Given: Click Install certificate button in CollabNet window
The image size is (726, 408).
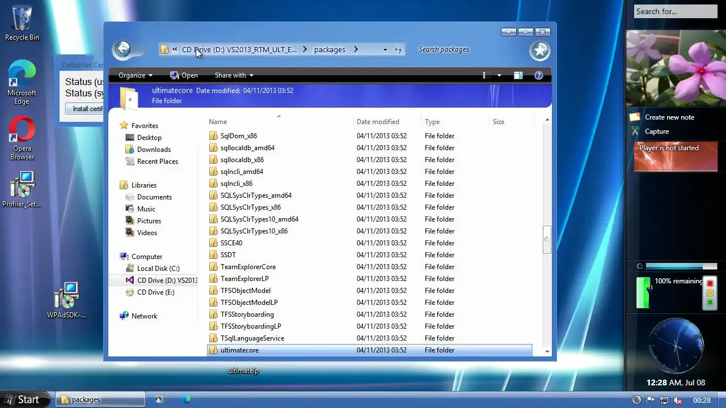Looking at the screenshot, I should click(85, 109).
